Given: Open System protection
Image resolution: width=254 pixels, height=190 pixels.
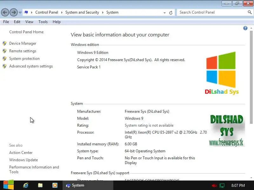Looking at the screenshot, I should coord(24,59).
